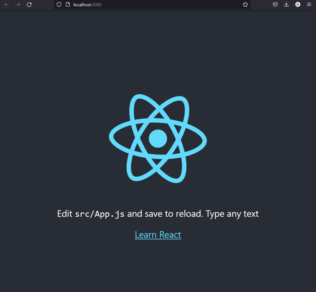Click the src/App.js code text
316x292 pixels.
(x=100, y=214)
